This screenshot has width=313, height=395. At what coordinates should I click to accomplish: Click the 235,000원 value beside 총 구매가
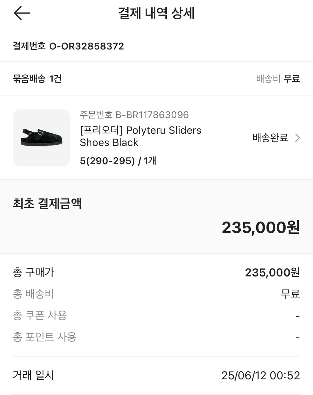tap(272, 272)
